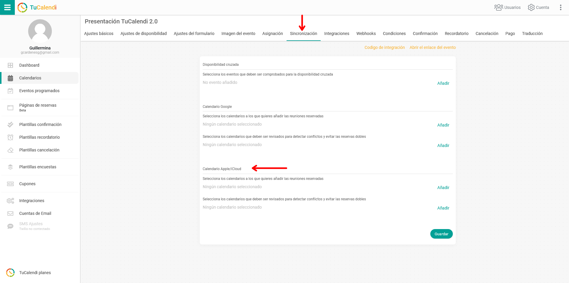569x283 pixels.
Task: Click Abrir el enlace del evento
Action: (433, 47)
